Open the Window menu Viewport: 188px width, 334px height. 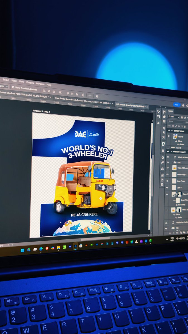(40, 84)
